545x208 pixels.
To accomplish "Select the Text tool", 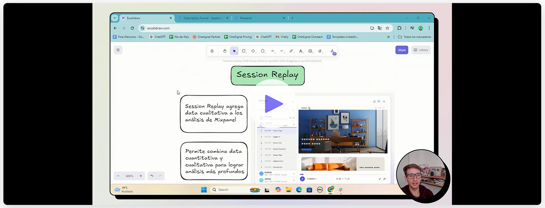I will point(301,51).
